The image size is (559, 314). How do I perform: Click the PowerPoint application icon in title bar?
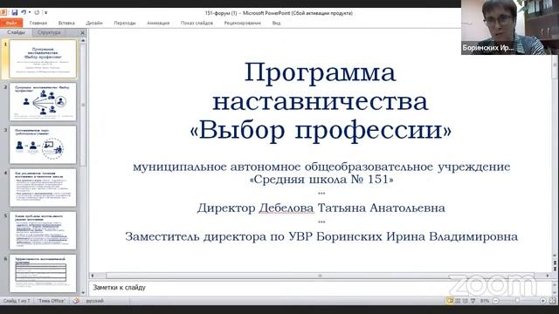(3, 12)
